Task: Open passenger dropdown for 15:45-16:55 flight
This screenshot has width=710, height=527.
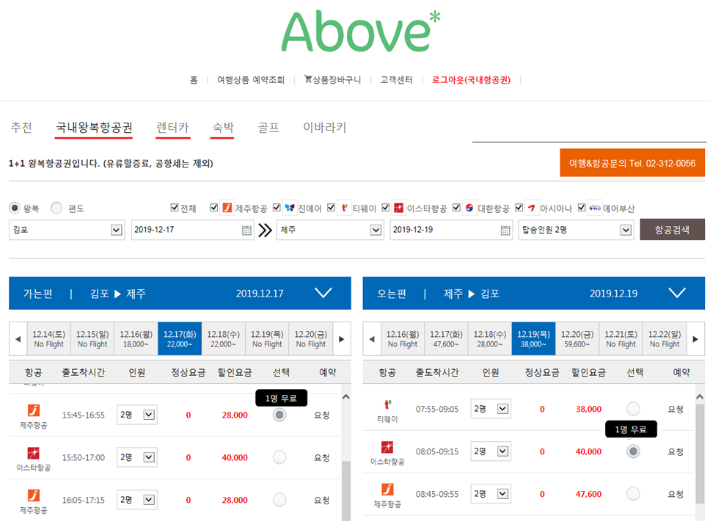Action: pyautogui.click(x=136, y=415)
